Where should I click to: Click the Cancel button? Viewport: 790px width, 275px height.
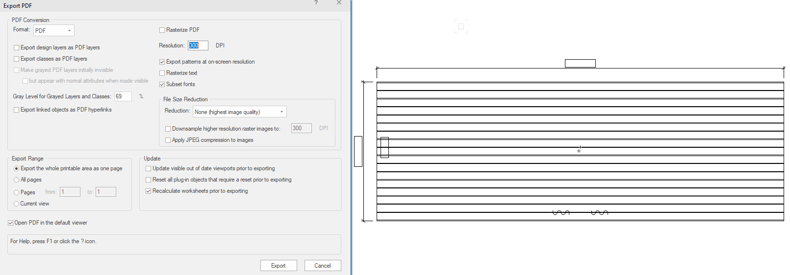322,266
